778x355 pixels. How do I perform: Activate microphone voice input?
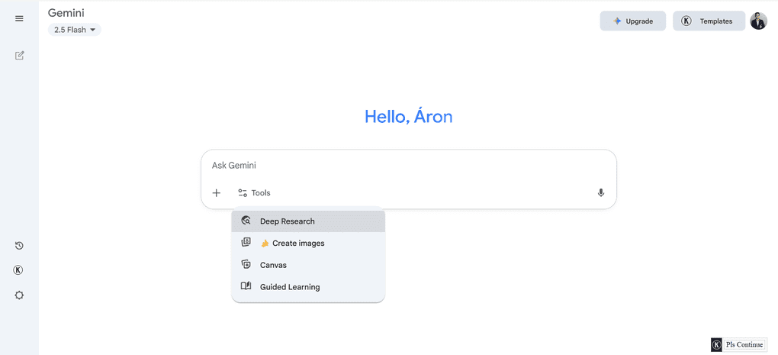pyautogui.click(x=601, y=193)
